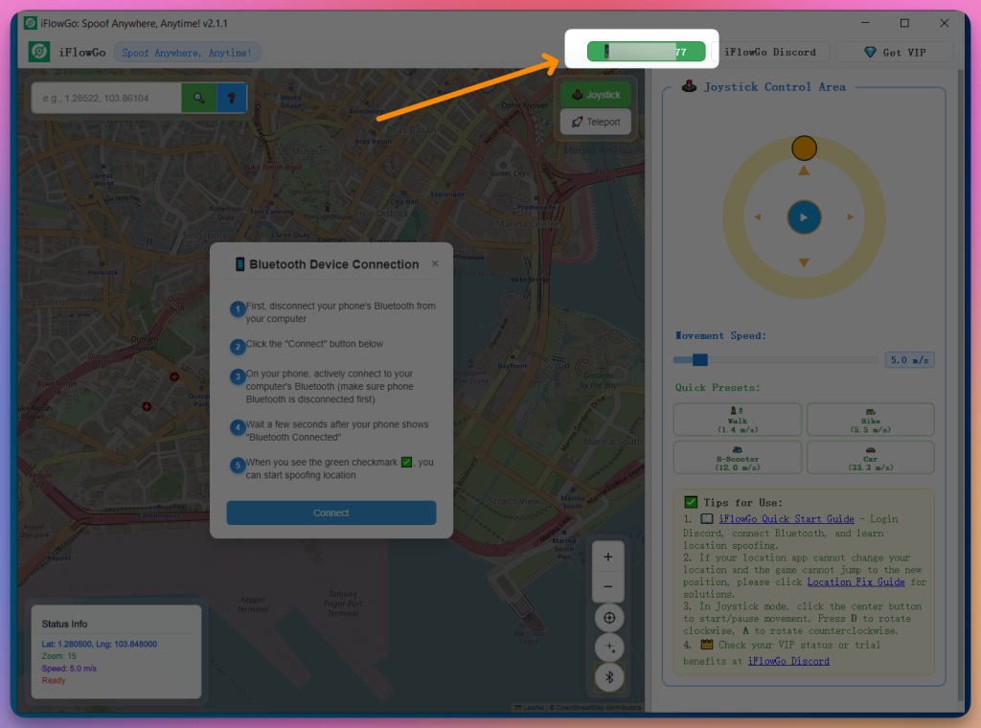Select the Bike 5.5 m/s preset

pos(870,420)
